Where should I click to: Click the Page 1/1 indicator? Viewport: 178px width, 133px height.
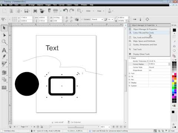pyautogui.click(x=24, y=127)
